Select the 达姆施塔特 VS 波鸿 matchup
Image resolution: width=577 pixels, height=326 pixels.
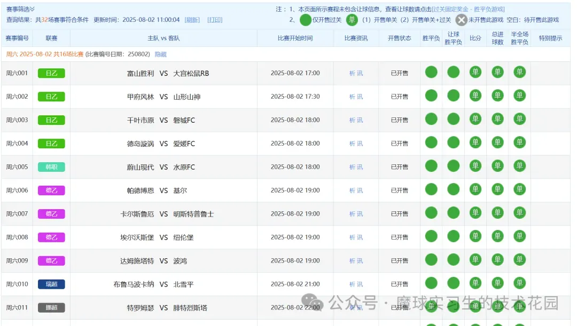click(x=153, y=261)
